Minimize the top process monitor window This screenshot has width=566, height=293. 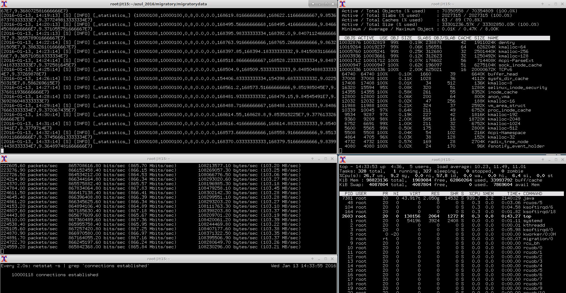coord(549,160)
